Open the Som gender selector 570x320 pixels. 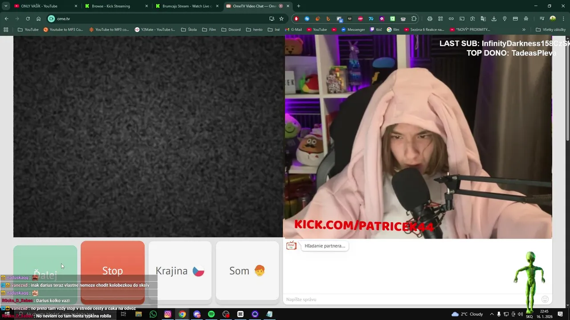click(247, 271)
